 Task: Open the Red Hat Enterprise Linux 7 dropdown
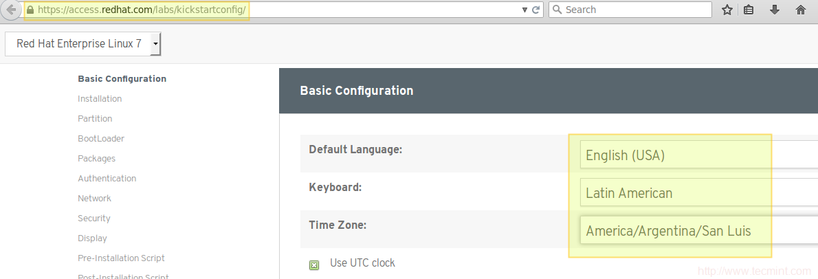[83, 44]
